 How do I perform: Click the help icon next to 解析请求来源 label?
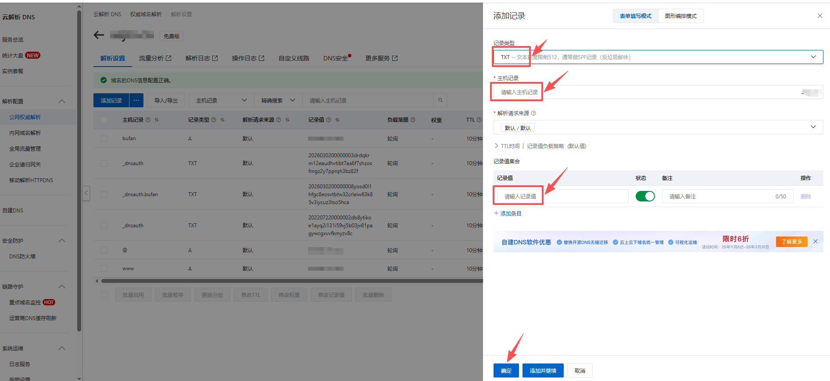tap(533, 113)
